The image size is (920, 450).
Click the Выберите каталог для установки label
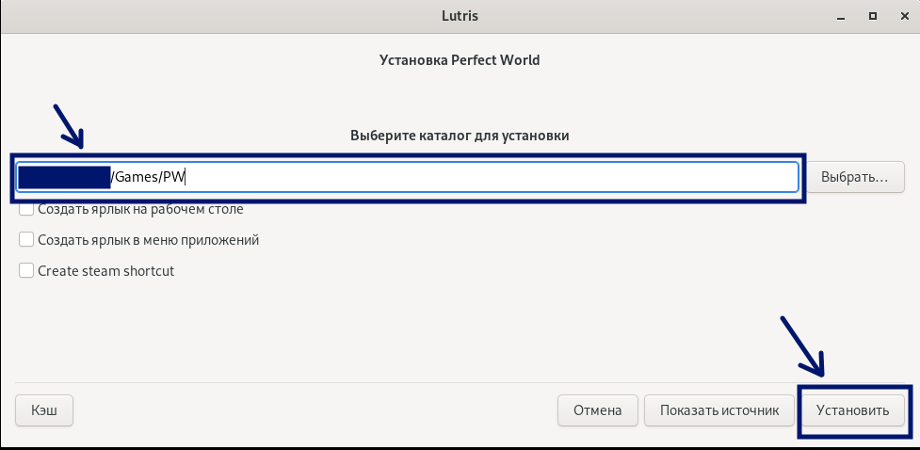pos(460,136)
